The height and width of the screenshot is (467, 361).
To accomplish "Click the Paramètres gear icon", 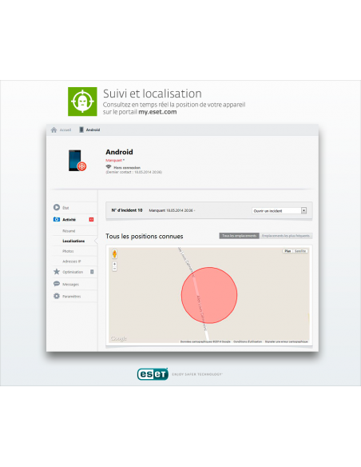I will [57, 296].
